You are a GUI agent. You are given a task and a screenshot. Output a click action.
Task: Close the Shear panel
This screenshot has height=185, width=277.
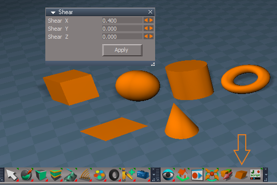tap(150, 12)
